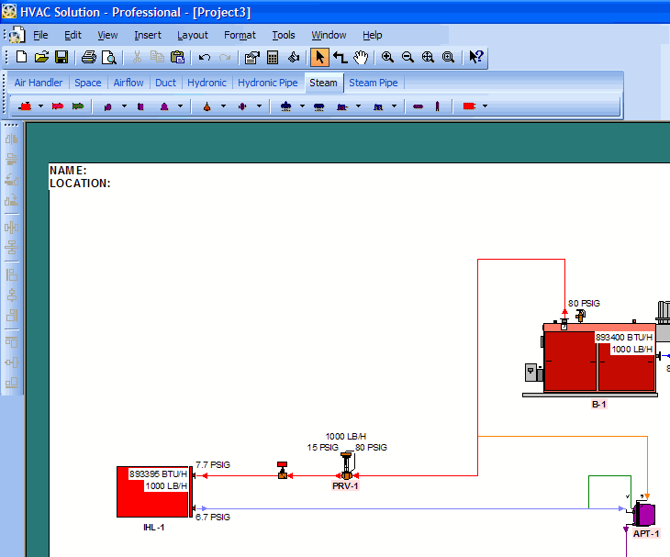Viewport: 670px width, 557px height.
Task: Open an existing project with the folder icon
Action: pyautogui.click(x=41, y=57)
